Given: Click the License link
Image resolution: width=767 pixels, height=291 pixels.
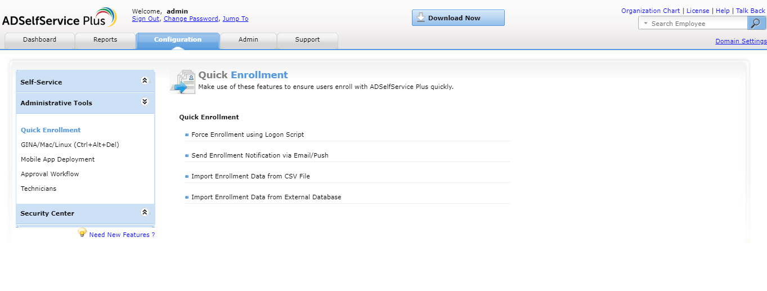Looking at the screenshot, I should 698,11.
